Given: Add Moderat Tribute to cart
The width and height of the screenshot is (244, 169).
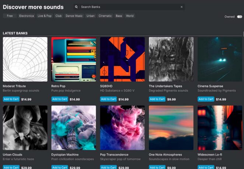Looking at the screenshot, I should point(11,99).
